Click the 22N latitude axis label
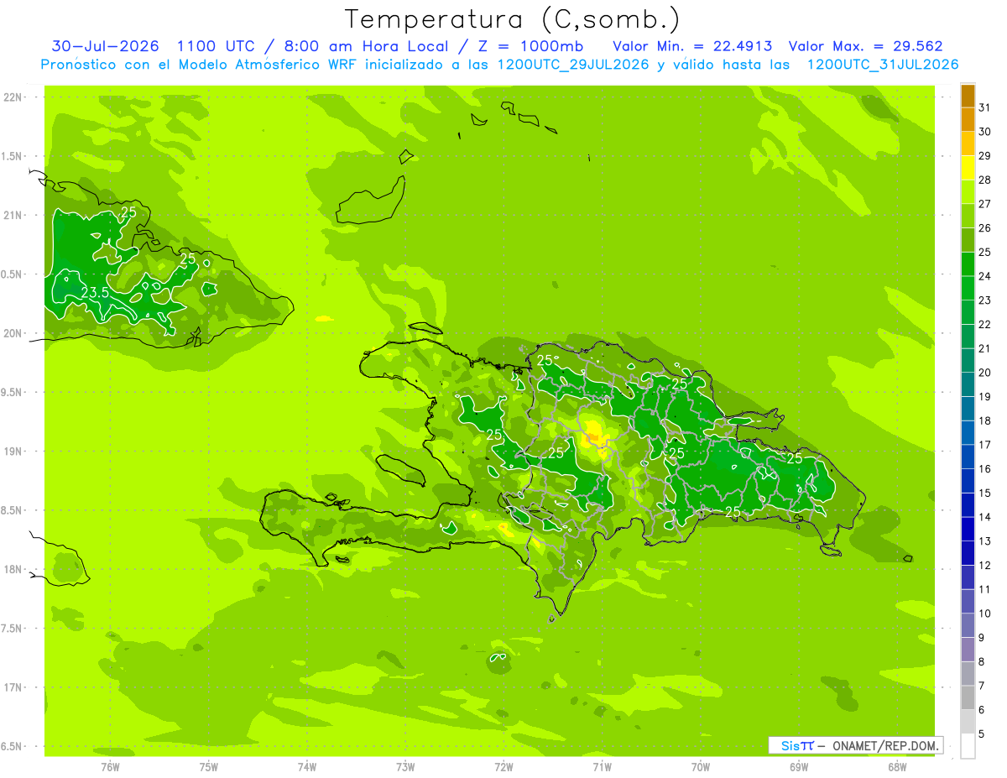 point(13,97)
